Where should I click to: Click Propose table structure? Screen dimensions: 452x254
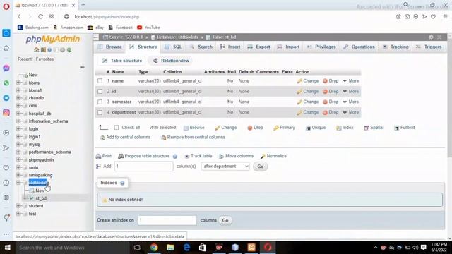[x=144, y=156]
